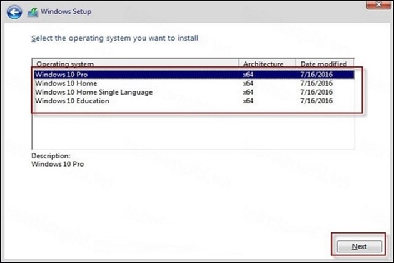Click the Windows Setup title icon
The height and width of the screenshot is (263, 394).
tap(33, 11)
